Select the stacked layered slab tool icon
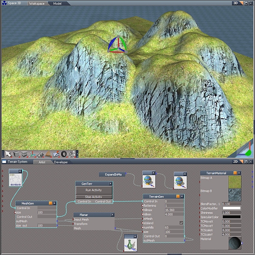Image resolution: width=255 pixels, height=255 pixels. tap(24, 154)
